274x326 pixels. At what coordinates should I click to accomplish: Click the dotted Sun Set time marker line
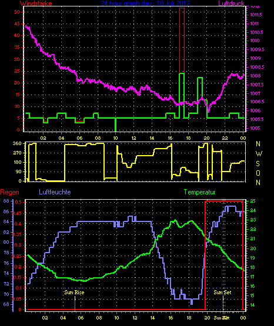[223, 303]
